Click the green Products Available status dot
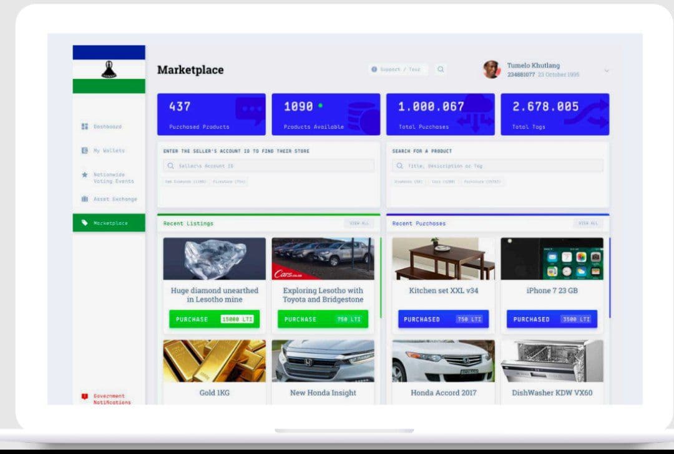The image size is (674, 454). pyautogui.click(x=321, y=106)
